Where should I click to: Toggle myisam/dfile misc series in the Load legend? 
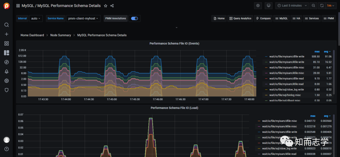(280, 121)
